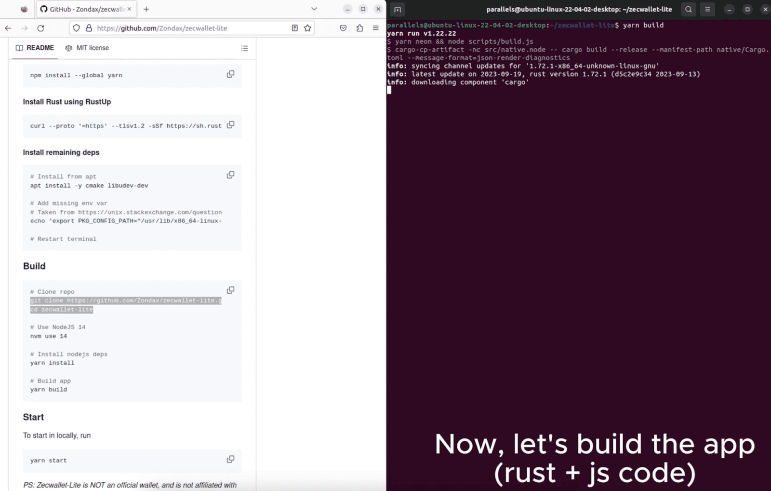Reload the GitHub page
Image resolution: width=771 pixels, height=491 pixels.
41,28
